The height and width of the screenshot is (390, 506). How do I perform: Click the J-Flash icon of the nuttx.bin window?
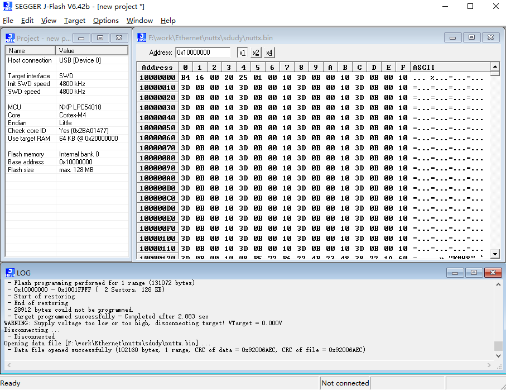click(x=142, y=37)
